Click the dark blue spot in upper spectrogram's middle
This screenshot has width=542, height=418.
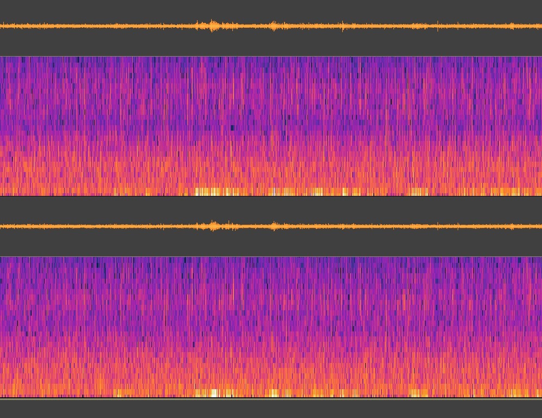(x=233, y=128)
